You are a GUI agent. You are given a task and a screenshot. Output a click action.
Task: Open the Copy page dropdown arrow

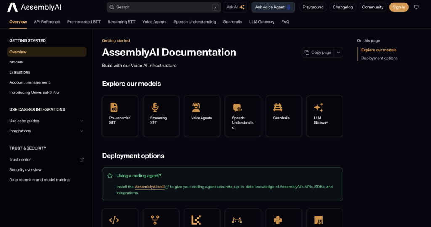(338, 53)
